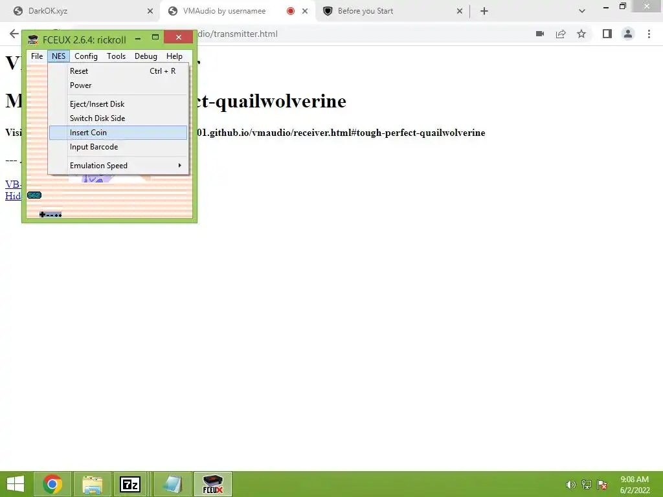The image size is (663, 497).
Task: Open the Config menu in FCEUX
Action: [x=86, y=56]
